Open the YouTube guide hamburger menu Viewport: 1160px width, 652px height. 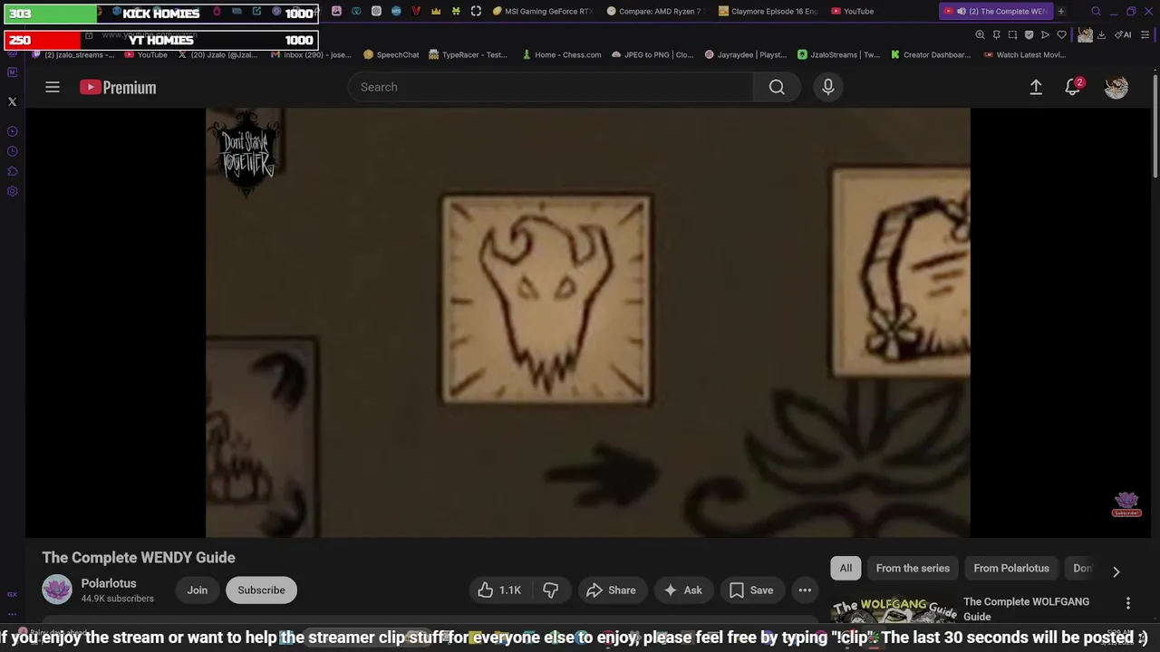53,87
